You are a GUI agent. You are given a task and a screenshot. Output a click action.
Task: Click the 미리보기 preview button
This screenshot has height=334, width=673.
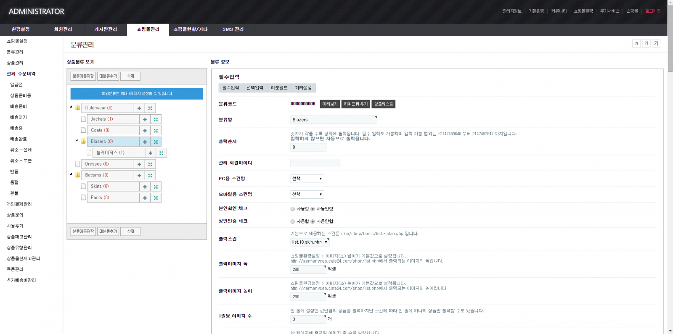[x=330, y=104]
